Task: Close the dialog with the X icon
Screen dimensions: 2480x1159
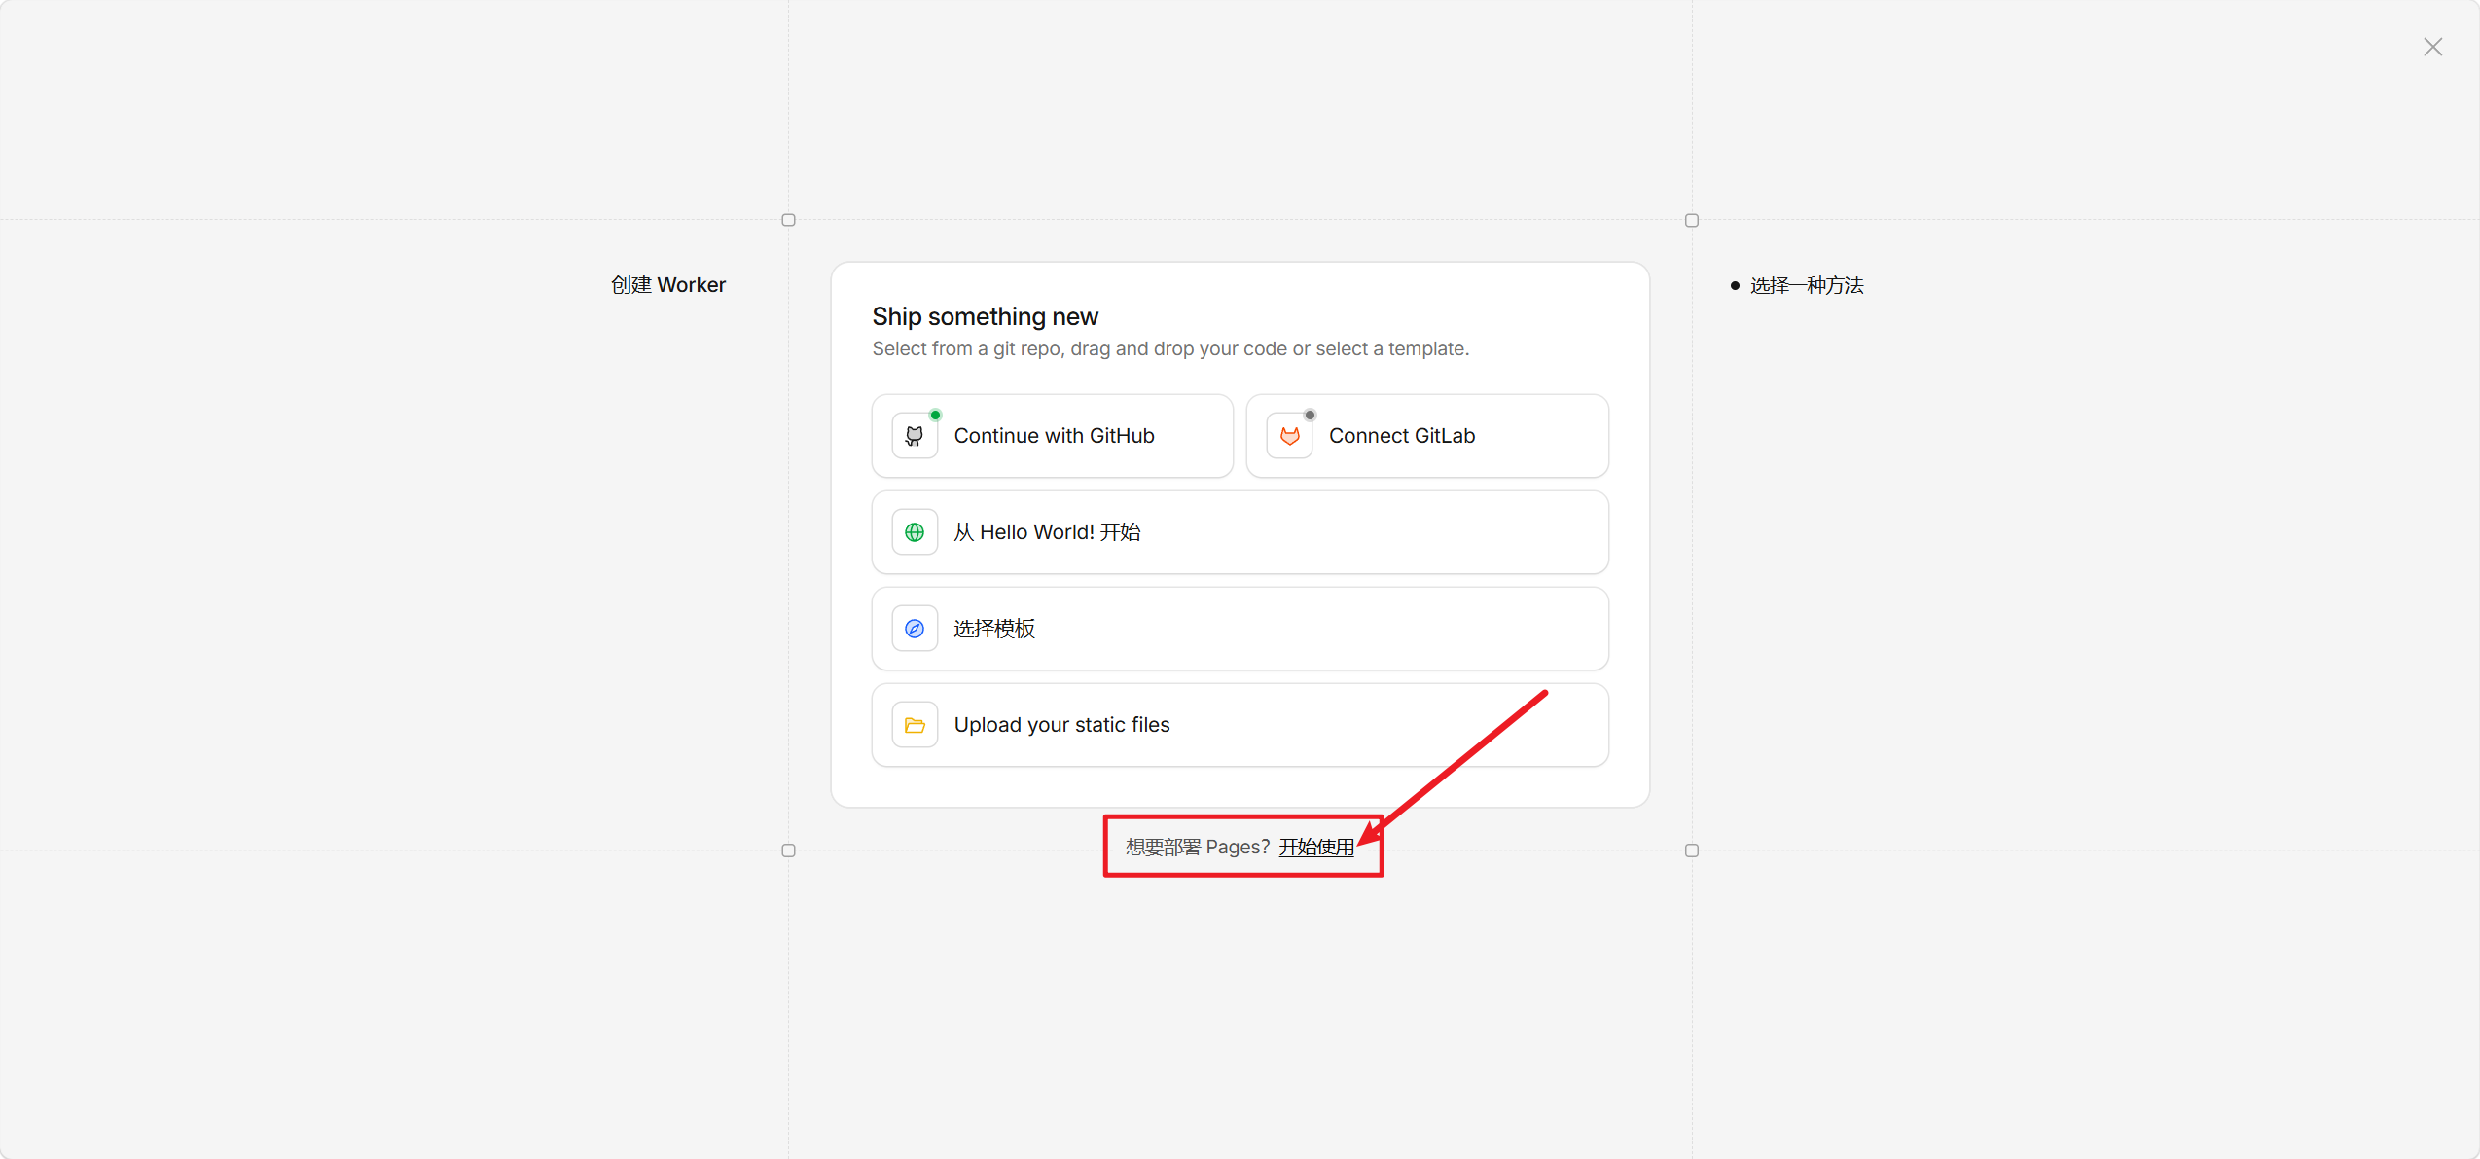Action: coord(2432,47)
